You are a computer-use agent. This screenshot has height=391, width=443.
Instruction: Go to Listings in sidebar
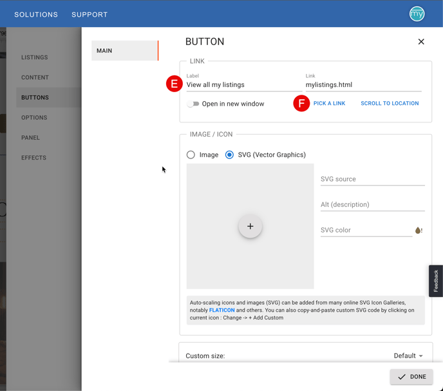pyautogui.click(x=35, y=57)
